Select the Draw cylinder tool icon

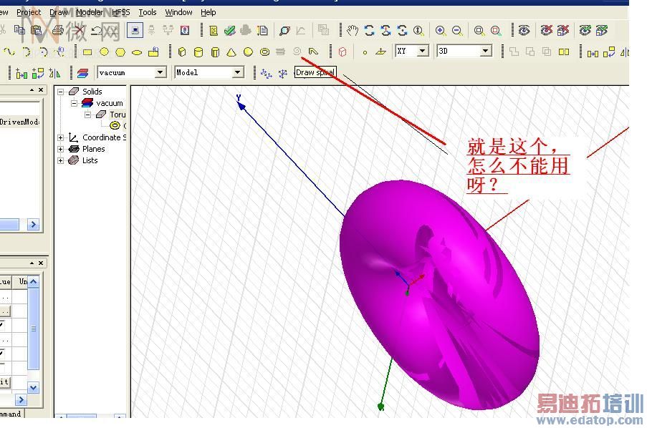[x=198, y=52]
